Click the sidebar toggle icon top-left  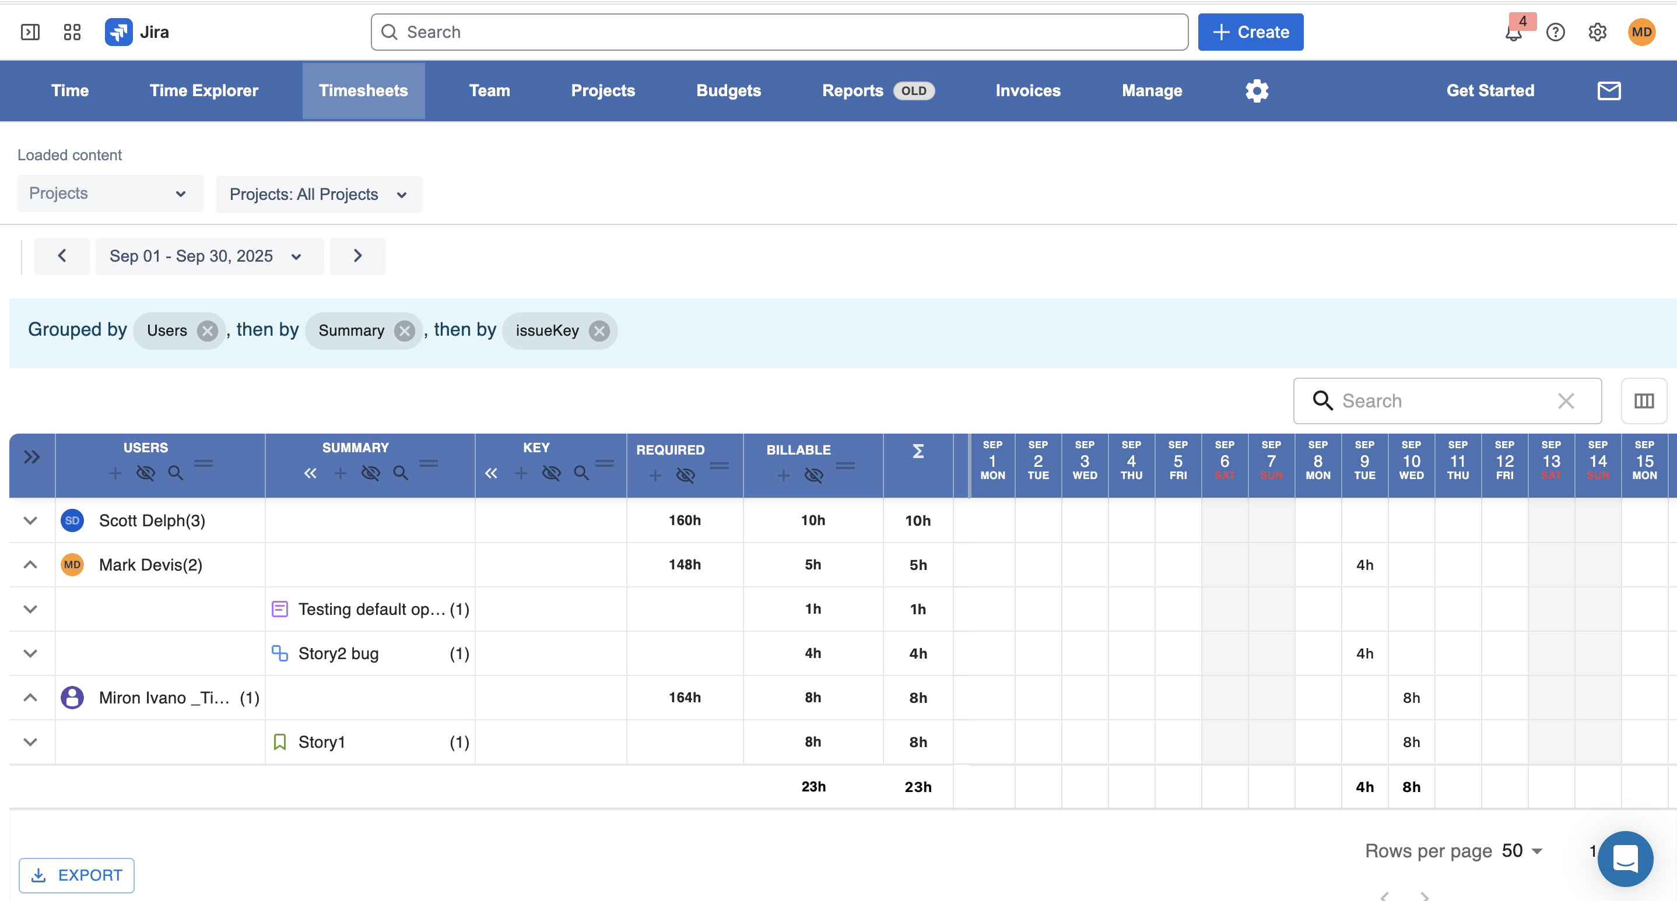pos(30,31)
